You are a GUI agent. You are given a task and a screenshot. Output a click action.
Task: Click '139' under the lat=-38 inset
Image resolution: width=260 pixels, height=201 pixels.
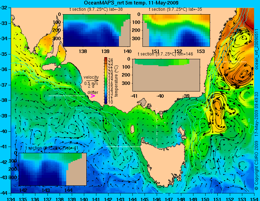coord(105,51)
